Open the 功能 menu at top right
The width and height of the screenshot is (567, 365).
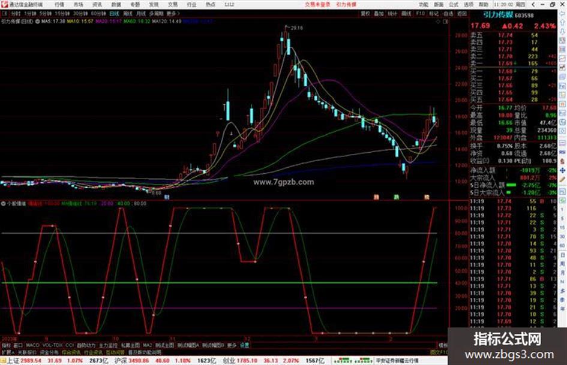click(424, 4)
